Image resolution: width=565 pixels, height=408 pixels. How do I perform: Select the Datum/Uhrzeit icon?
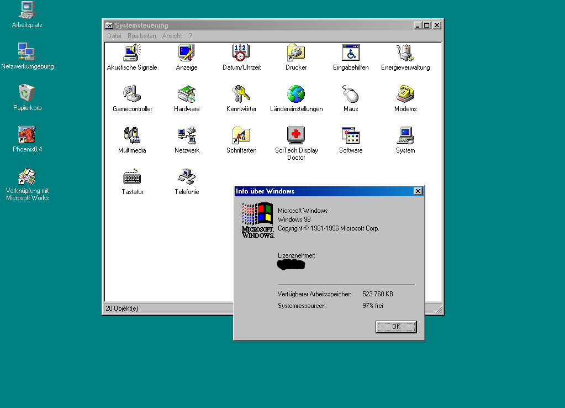click(x=241, y=53)
